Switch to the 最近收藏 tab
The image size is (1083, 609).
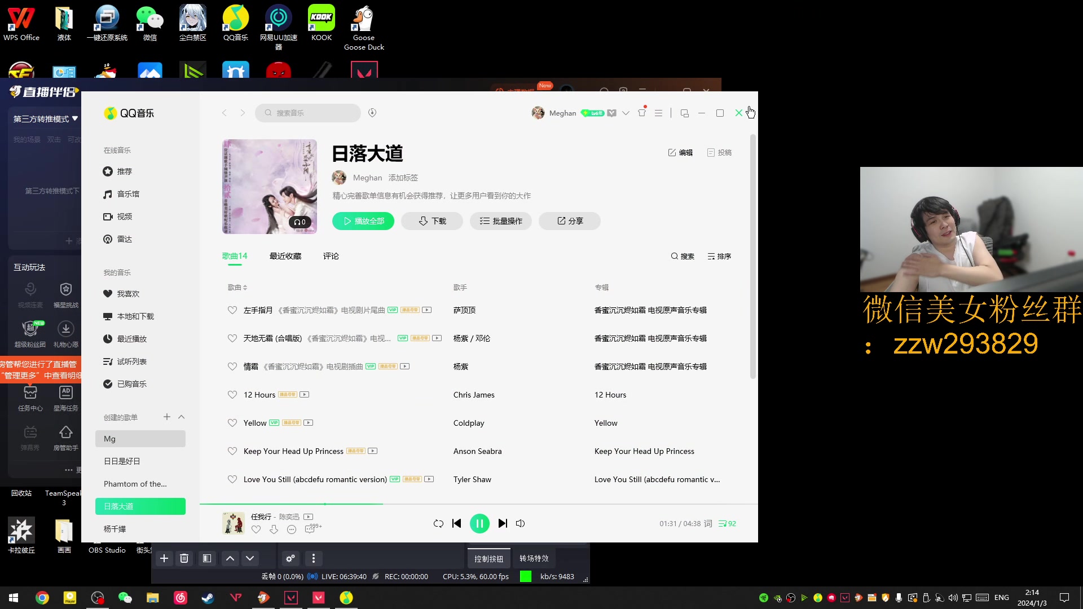click(285, 256)
